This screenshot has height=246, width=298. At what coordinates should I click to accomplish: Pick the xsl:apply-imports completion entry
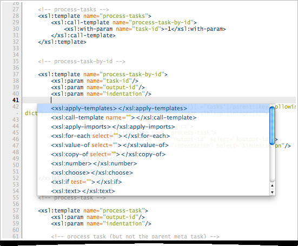(x=154, y=127)
